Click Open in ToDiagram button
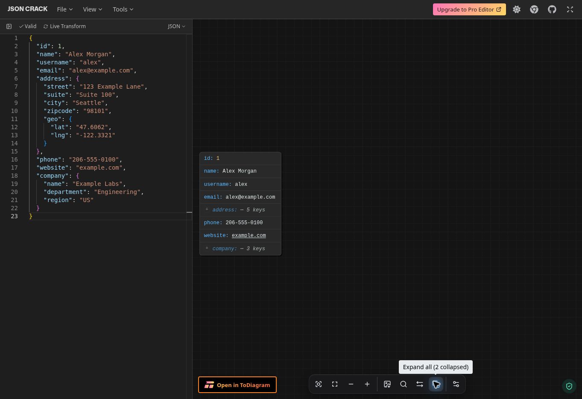Image resolution: width=582 pixels, height=399 pixels. pos(237,385)
